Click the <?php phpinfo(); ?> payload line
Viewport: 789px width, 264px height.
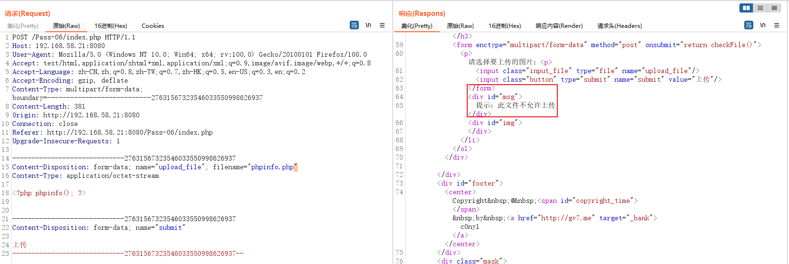[49, 193]
